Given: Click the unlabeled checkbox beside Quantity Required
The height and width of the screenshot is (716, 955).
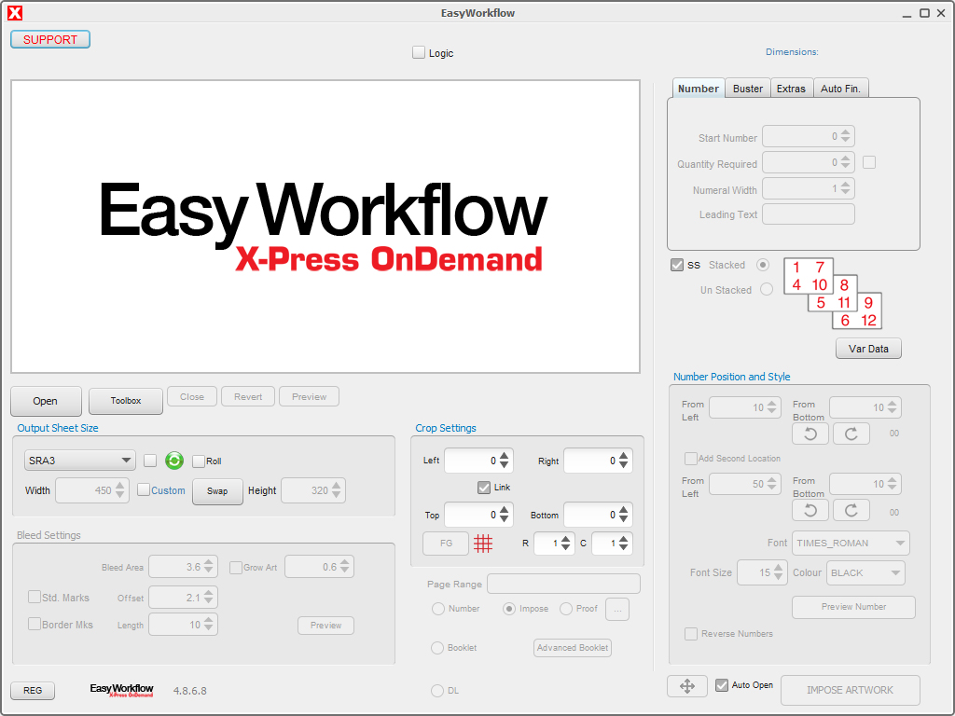Looking at the screenshot, I should [x=869, y=162].
